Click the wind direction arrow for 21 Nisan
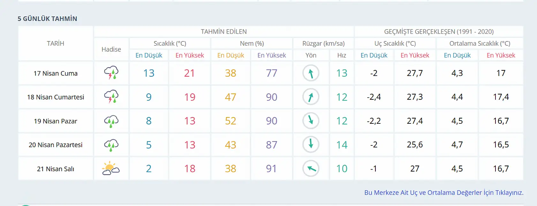 [x=311, y=168]
